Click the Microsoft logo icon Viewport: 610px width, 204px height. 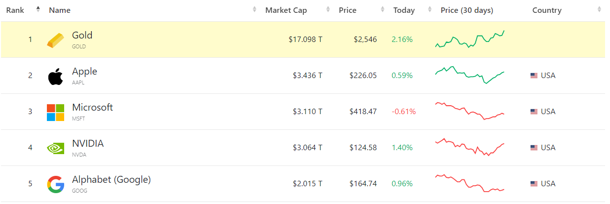55,112
